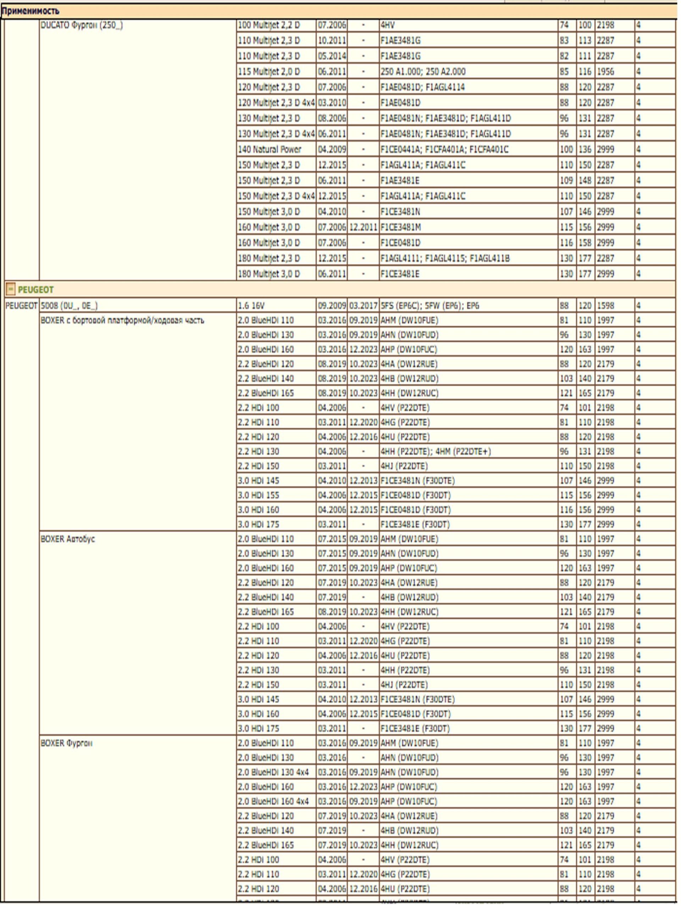Viewport: 681px width, 908px height.
Task: Select the 5008 (0U_, 0E_) model cell
Action: click(138, 306)
